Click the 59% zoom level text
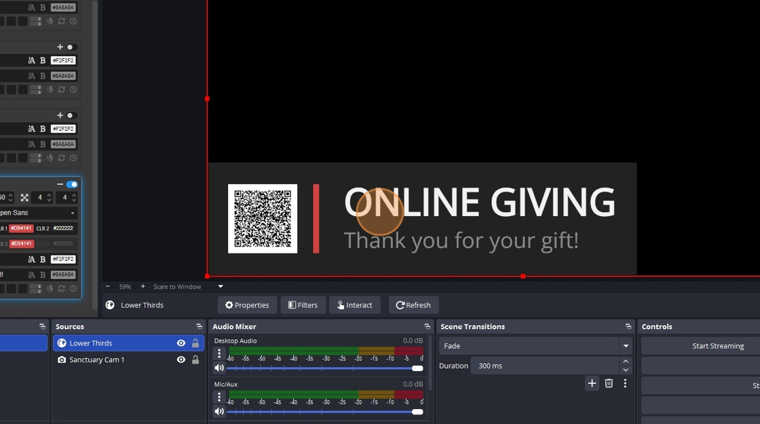This screenshot has height=424, width=760. point(125,287)
